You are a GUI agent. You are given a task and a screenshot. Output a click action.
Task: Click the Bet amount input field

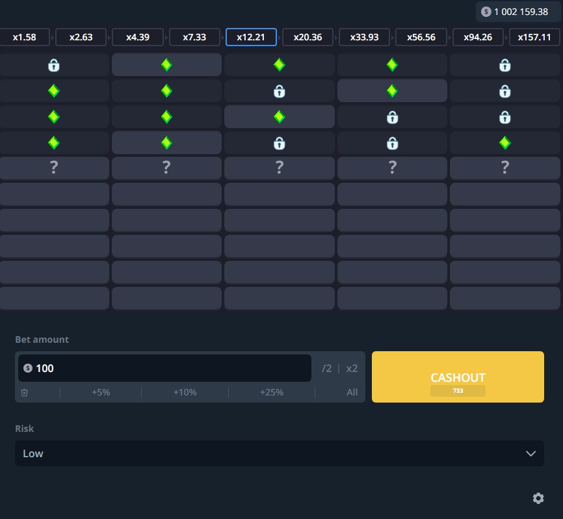pos(169,368)
